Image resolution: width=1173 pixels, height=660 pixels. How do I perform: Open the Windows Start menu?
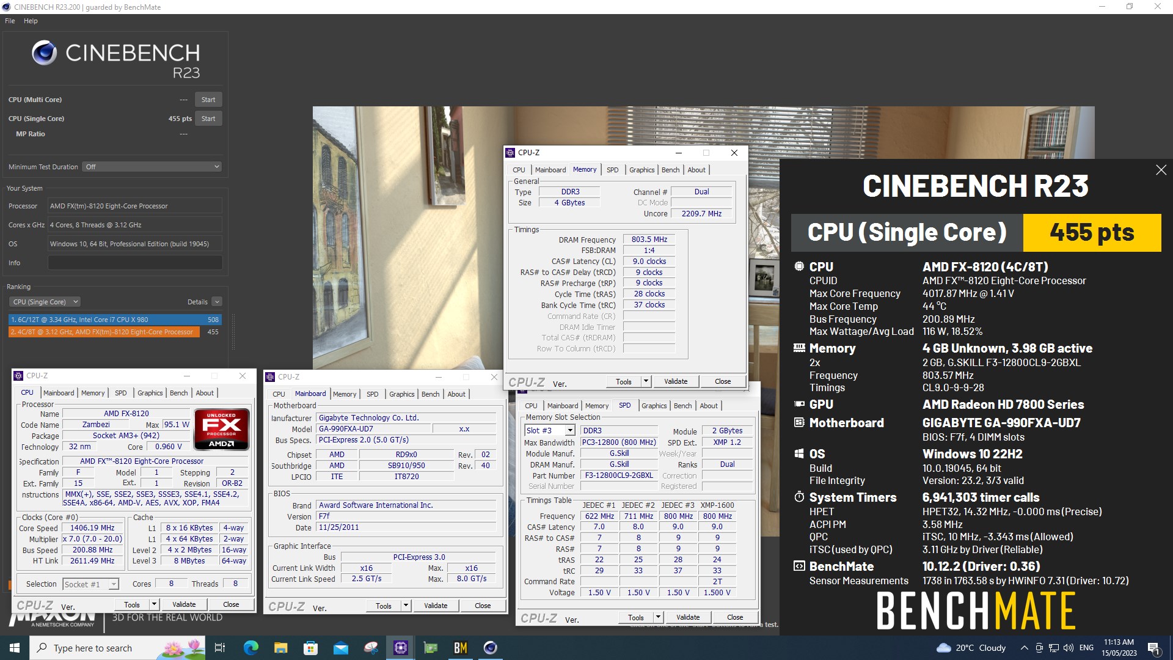pos(15,648)
